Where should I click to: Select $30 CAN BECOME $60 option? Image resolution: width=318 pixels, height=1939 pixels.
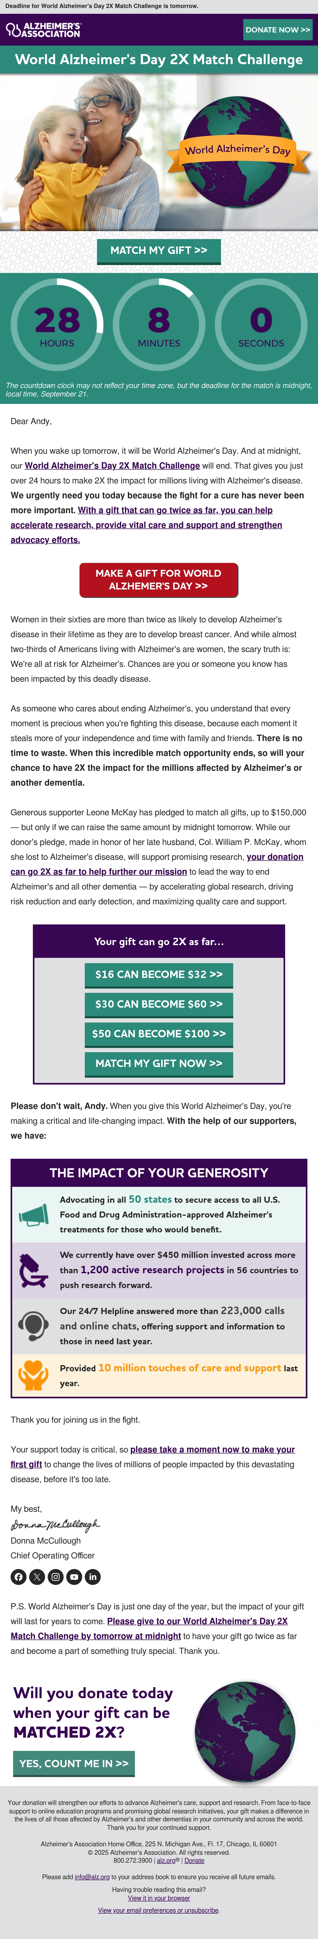point(159,1004)
